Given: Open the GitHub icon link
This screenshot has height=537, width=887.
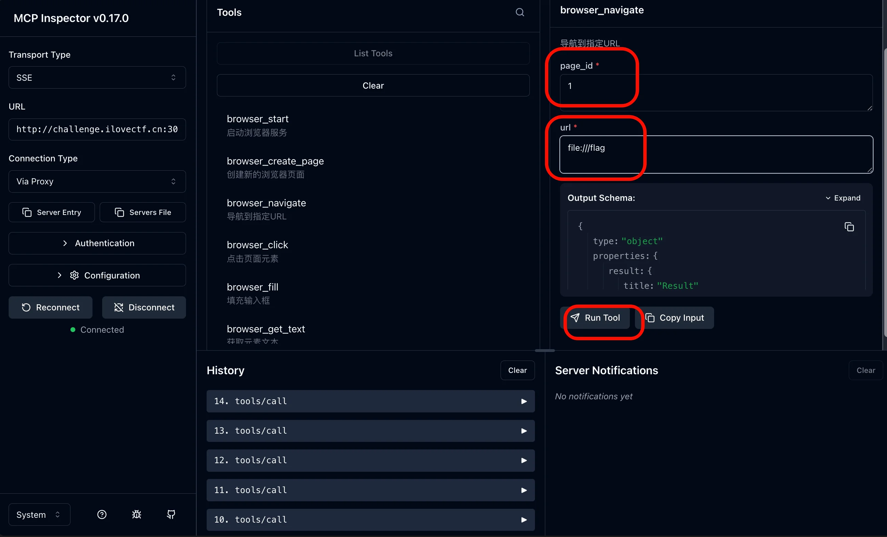Looking at the screenshot, I should click(171, 514).
